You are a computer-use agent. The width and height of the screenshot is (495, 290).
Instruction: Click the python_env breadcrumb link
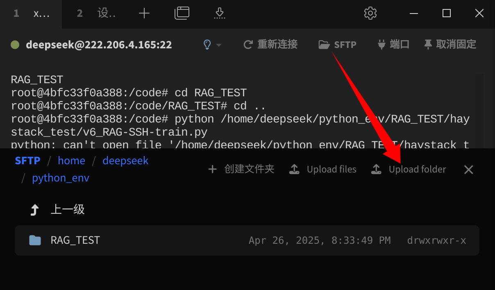(61, 178)
